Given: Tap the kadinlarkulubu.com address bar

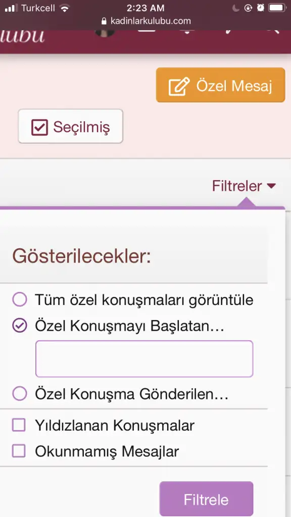Looking at the screenshot, I should click(x=145, y=21).
